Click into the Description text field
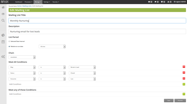The width and height of the screenshot is (187, 104). coord(97,31)
